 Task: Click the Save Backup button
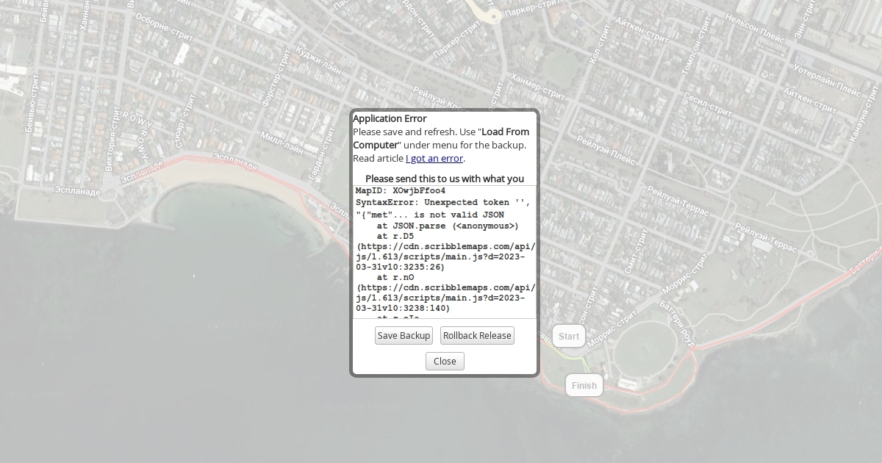pos(404,336)
